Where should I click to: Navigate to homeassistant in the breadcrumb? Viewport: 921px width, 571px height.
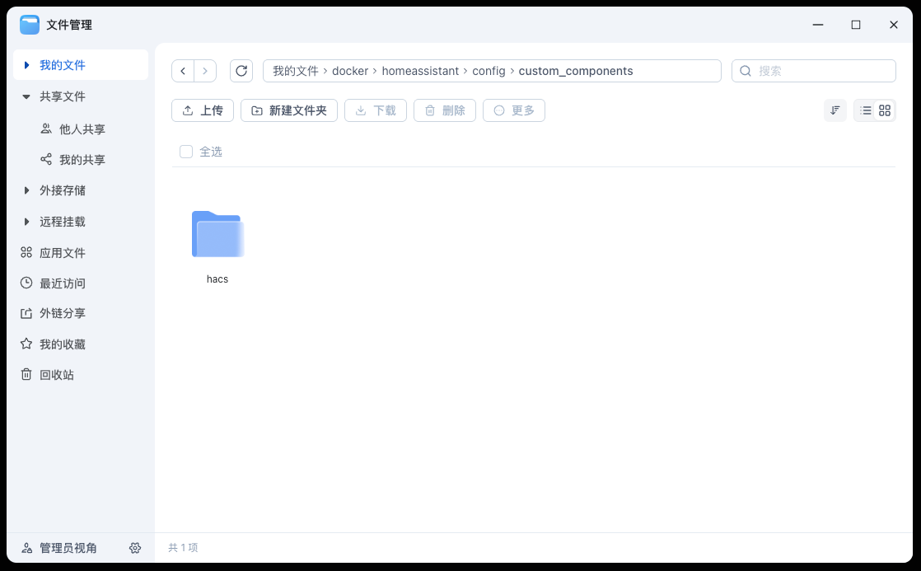click(x=420, y=71)
